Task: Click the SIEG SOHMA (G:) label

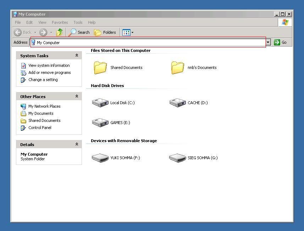Action: point(203,158)
